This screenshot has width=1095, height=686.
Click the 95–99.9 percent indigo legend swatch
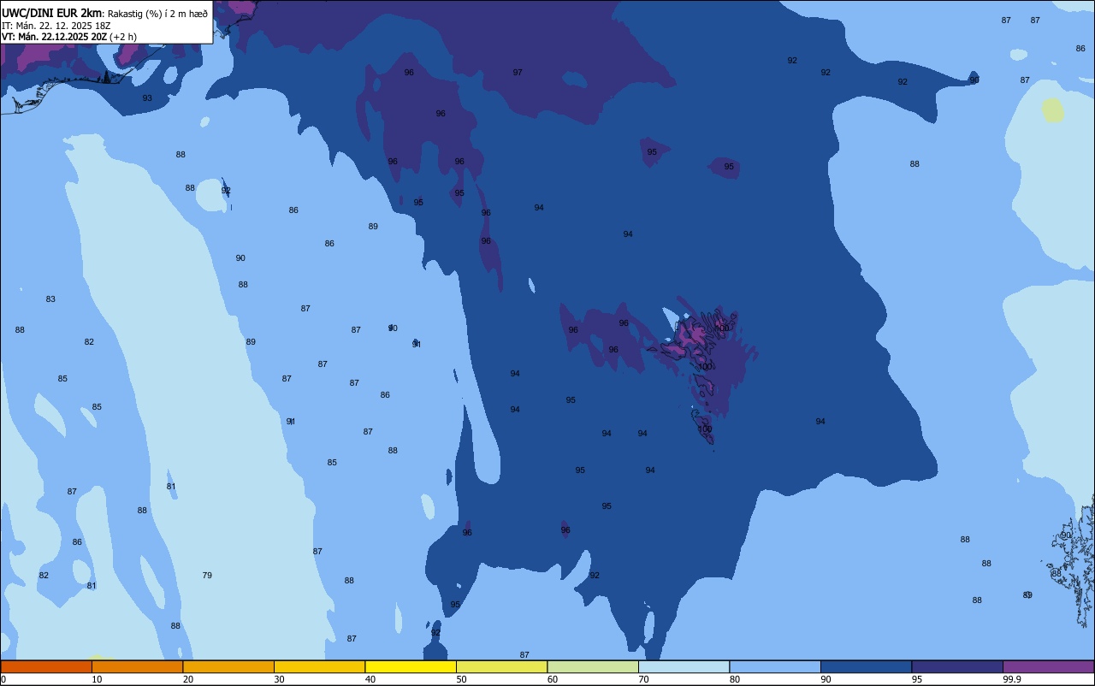(957, 666)
